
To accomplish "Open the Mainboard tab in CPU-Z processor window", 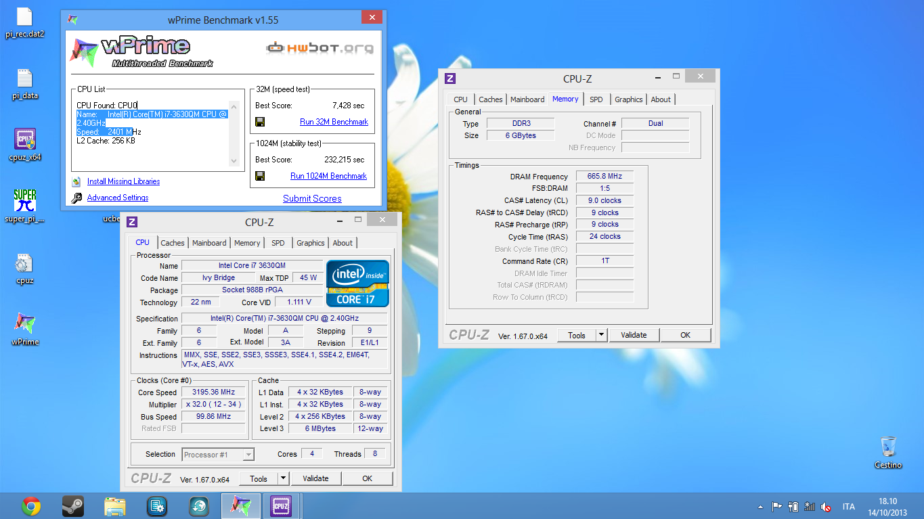I will [209, 243].
